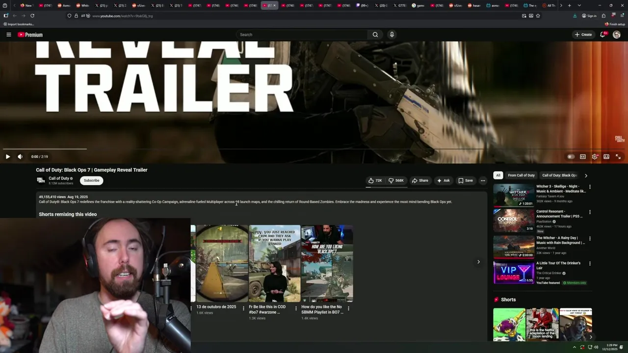This screenshot has width=628, height=353.
Task: Open the Fr Be like this in COD short
Action: tap(275, 263)
